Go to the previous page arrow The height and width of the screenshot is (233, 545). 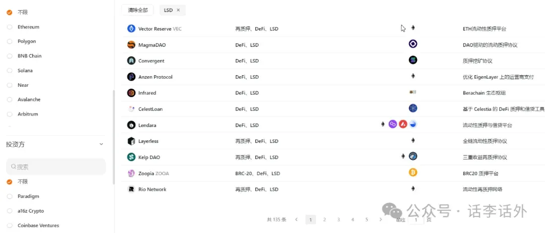(x=297, y=219)
